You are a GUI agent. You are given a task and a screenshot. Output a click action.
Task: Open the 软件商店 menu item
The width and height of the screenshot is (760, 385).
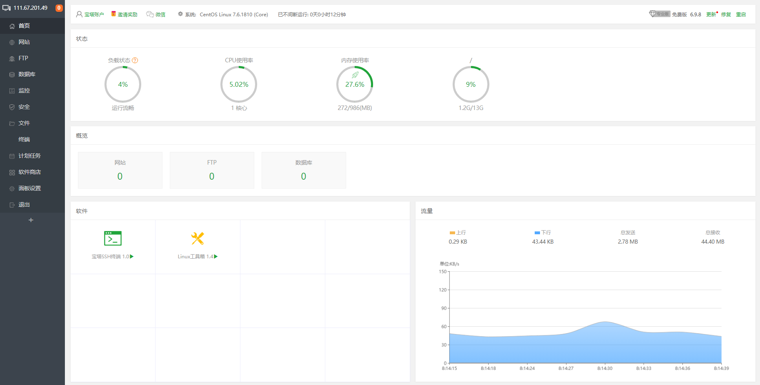coord(29,172)
